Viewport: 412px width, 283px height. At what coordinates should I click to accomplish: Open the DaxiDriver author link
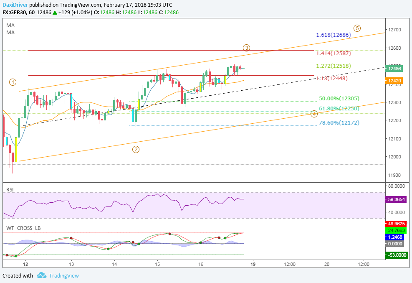pos(15,5)
